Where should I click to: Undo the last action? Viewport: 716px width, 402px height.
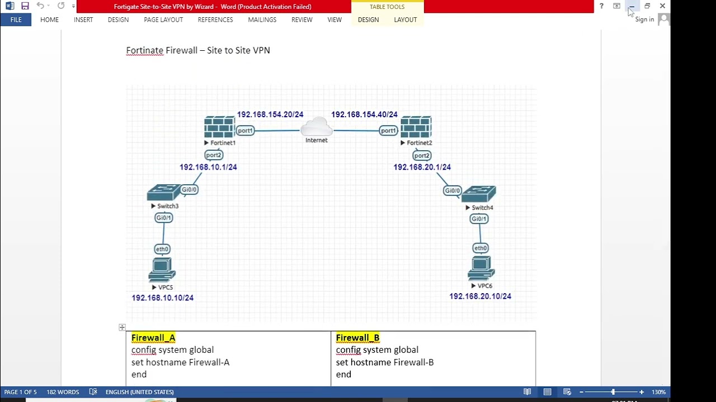40,6
